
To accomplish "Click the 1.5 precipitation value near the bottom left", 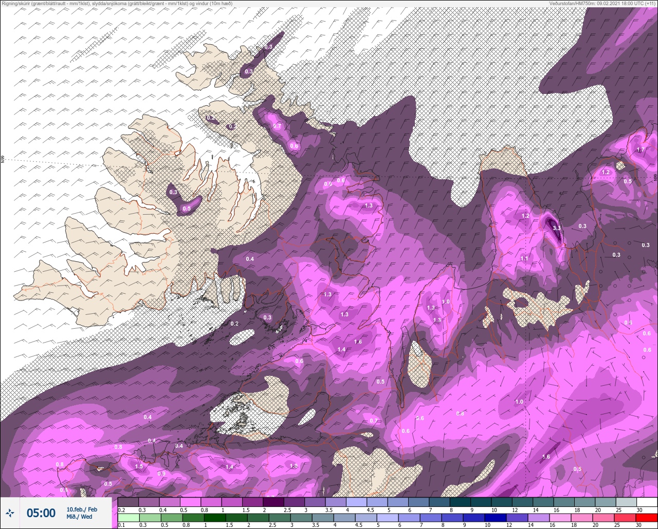I will [x=139, y=466].
